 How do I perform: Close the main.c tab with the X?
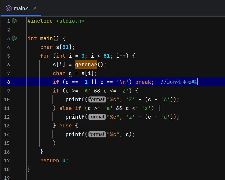(x=35, y=8)
